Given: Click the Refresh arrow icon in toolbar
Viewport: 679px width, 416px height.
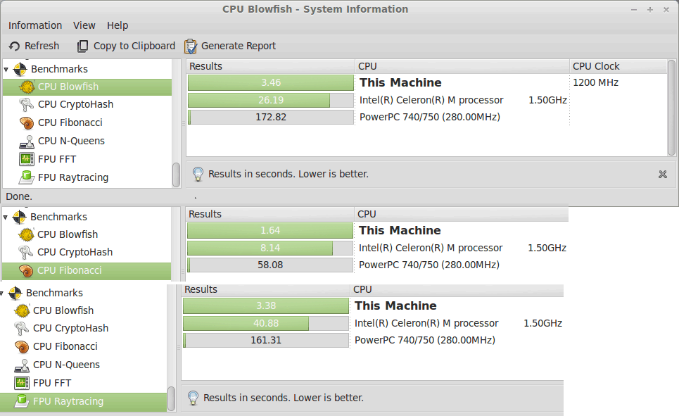Looking at the screenshot, I should 14,46.
